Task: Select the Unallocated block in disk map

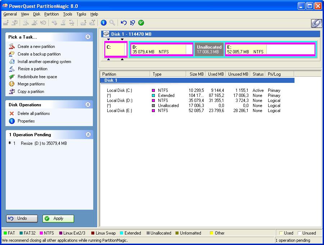Action: pyautogui.click(x=209, y=49)
